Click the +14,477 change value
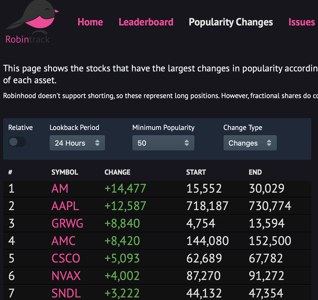 point(125,189)
